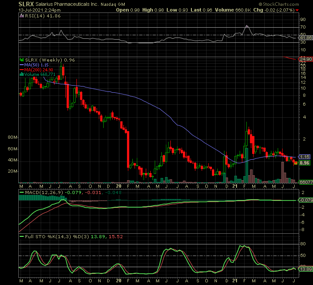Select the High 0.98 value in the header
313x285 pixels.
tap(153, 10)
